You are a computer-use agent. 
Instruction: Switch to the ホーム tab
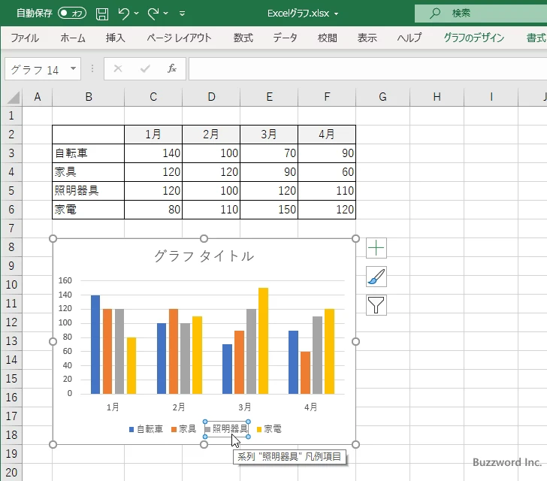click(x=73, y=38)
